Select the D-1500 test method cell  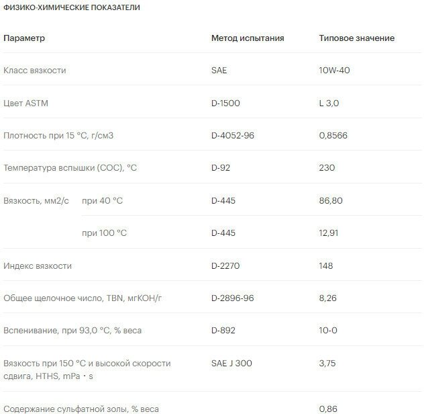point(225,103)
